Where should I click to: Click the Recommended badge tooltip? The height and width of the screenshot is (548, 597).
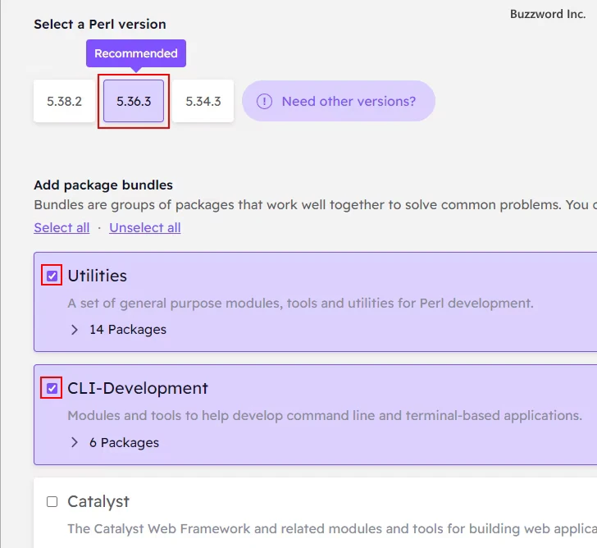136,53
